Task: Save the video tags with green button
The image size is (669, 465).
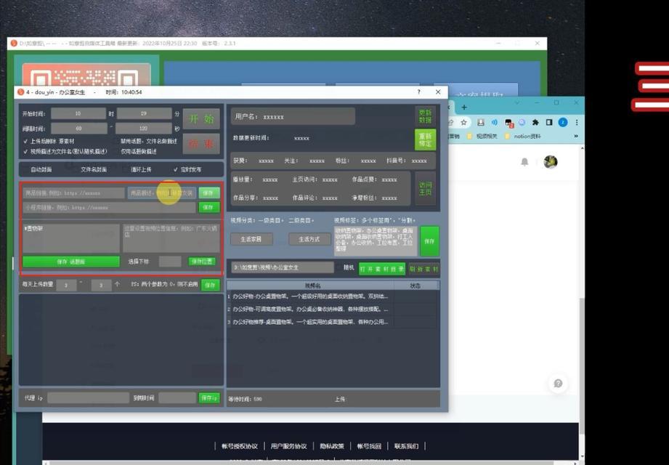Action: [429, 241]
